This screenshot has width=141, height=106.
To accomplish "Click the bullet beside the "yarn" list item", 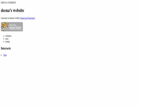I will [4, 39].
